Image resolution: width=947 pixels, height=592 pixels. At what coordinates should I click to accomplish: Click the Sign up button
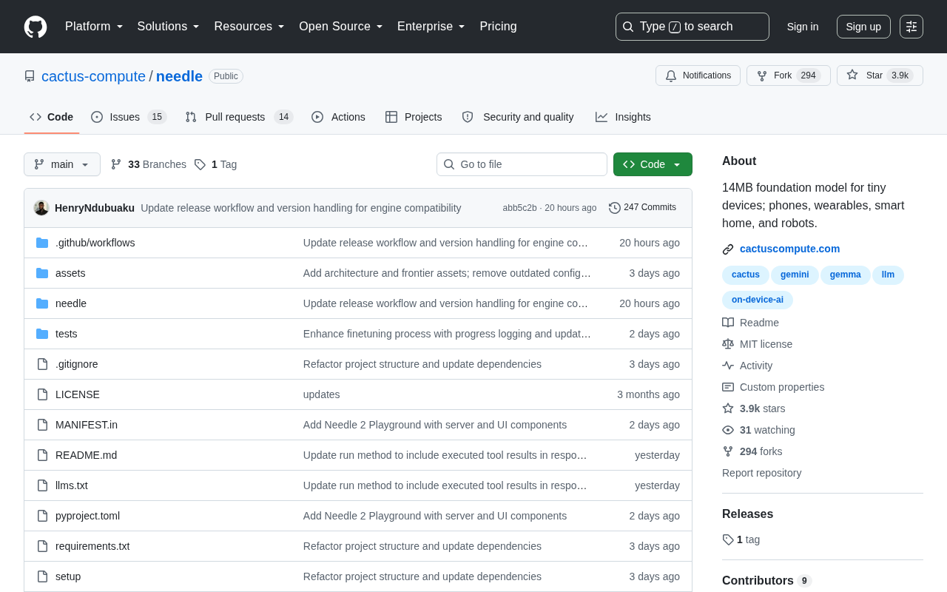point(863,27)
